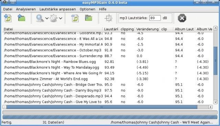Sort by the Album Laut column header
Viewport: 220px width, 126px height.
pos(184,29)
